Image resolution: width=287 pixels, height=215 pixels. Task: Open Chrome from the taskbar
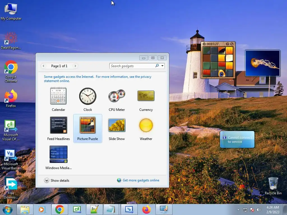[x=59, y=209]
